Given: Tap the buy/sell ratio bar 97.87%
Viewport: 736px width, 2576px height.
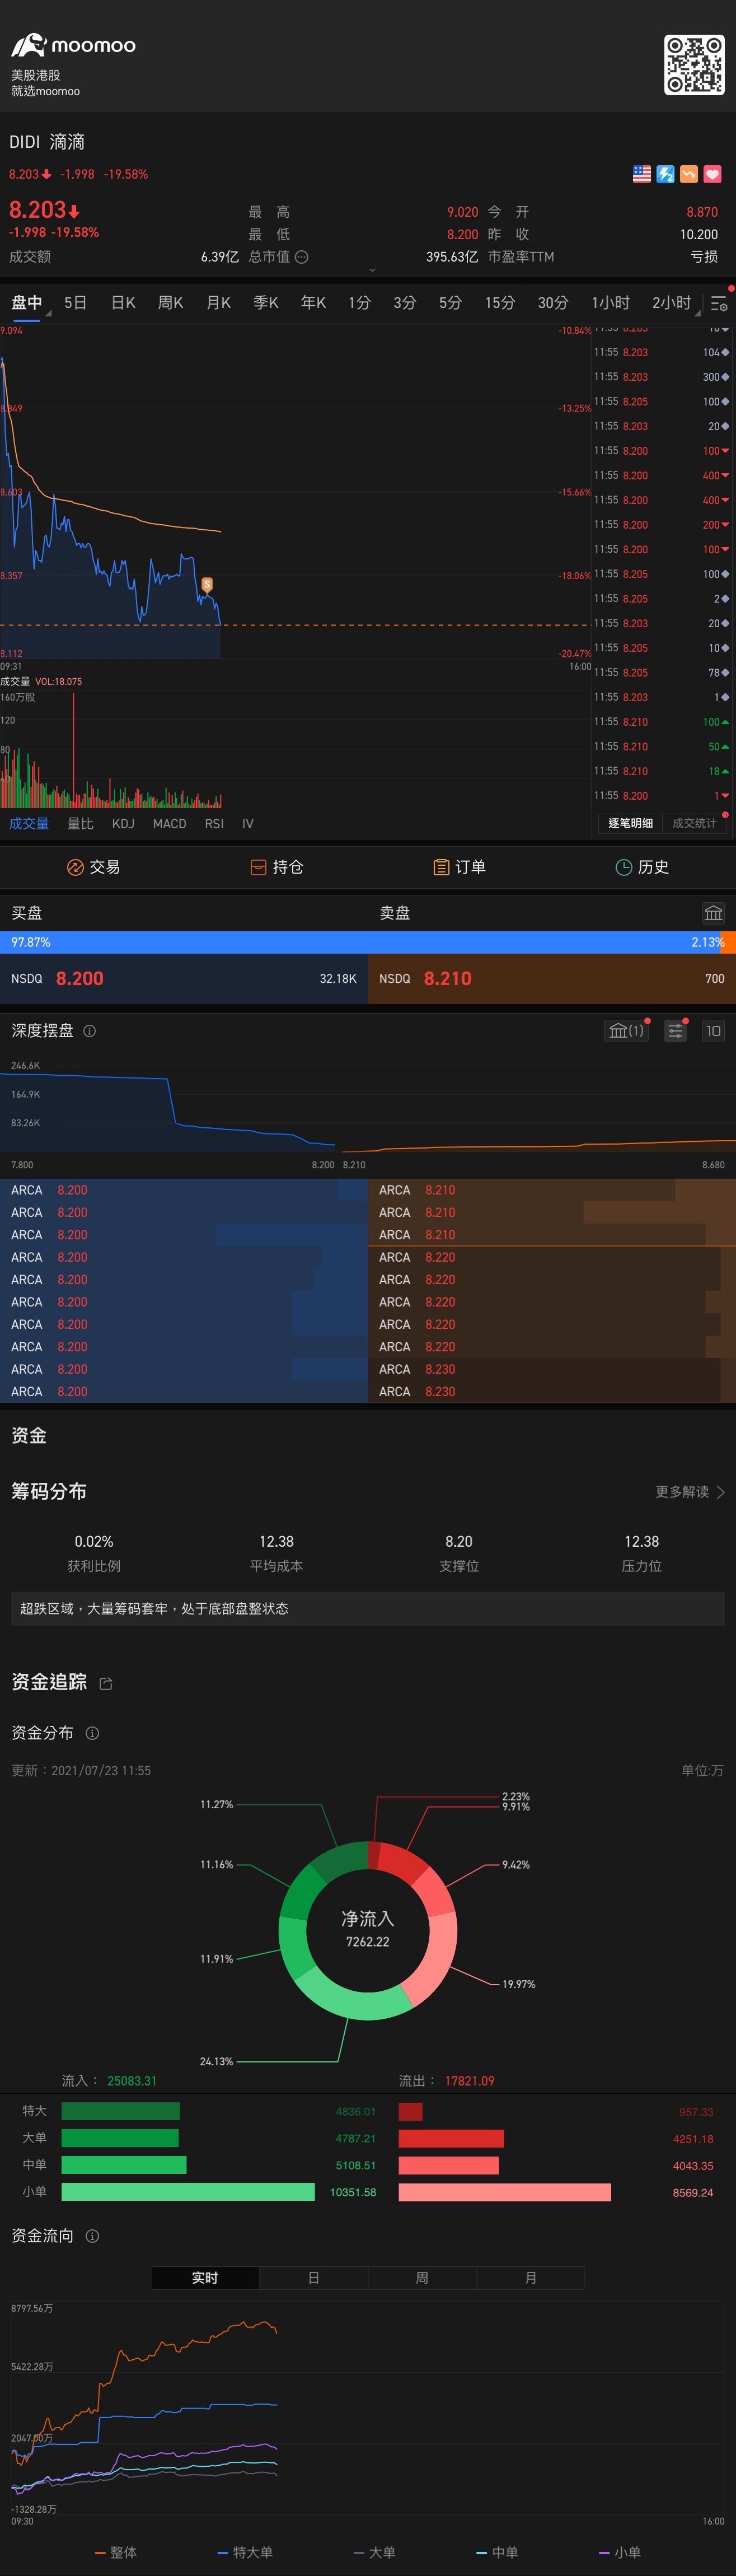Looking at the screenshot, I should 368,942.
